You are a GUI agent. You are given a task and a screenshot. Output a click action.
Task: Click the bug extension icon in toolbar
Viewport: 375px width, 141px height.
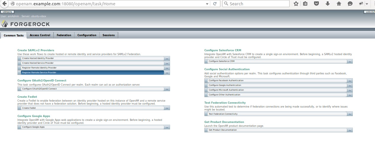click(x=361, y=4)
